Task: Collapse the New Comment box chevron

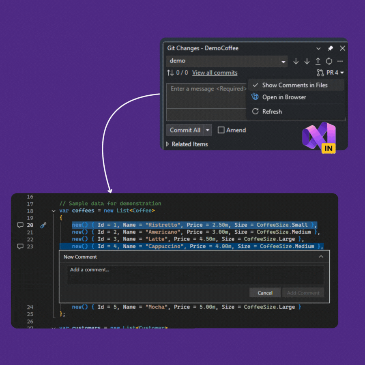Action: (x=321, y=257)
